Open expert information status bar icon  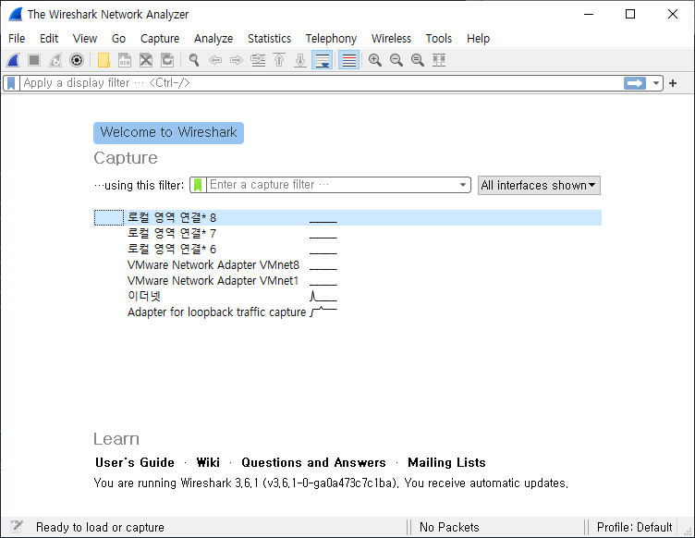[17, 527]
